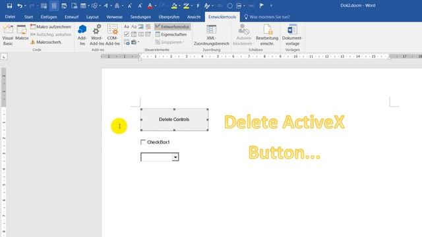
Task: Open the table icon's dropdown arrow
Action: tap(88, 6)
